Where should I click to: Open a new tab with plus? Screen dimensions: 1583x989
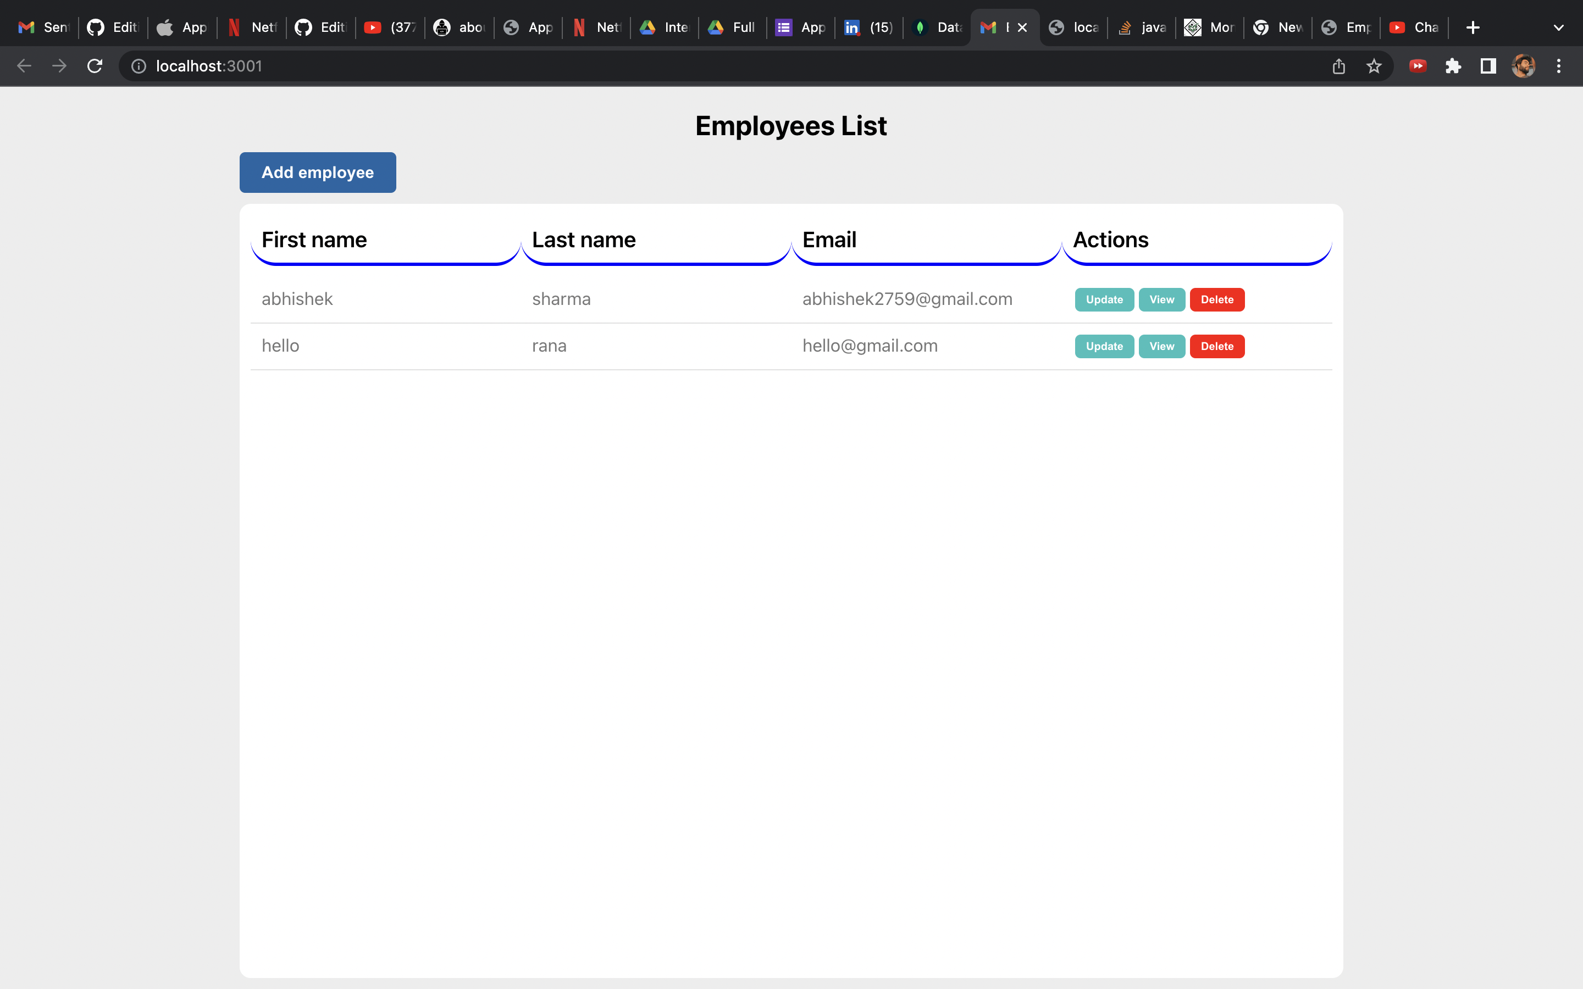click(1473, 27)
